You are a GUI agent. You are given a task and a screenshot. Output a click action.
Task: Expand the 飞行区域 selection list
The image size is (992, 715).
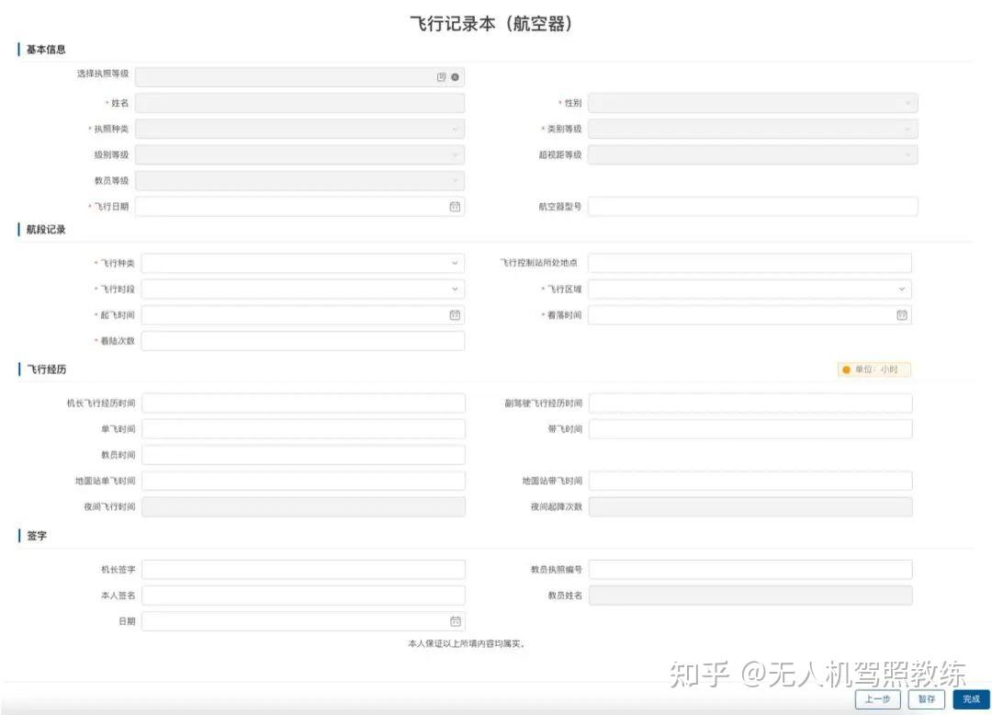901,289
